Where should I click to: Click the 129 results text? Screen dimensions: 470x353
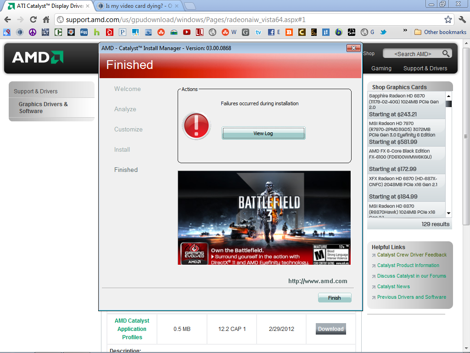[x=435, y=224]
